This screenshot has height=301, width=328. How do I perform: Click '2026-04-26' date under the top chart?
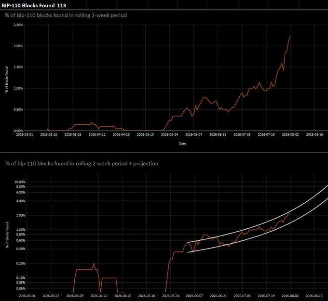[121, 134]
